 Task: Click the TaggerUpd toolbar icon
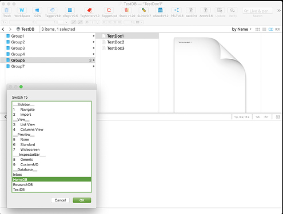click(x=109, y=10)
